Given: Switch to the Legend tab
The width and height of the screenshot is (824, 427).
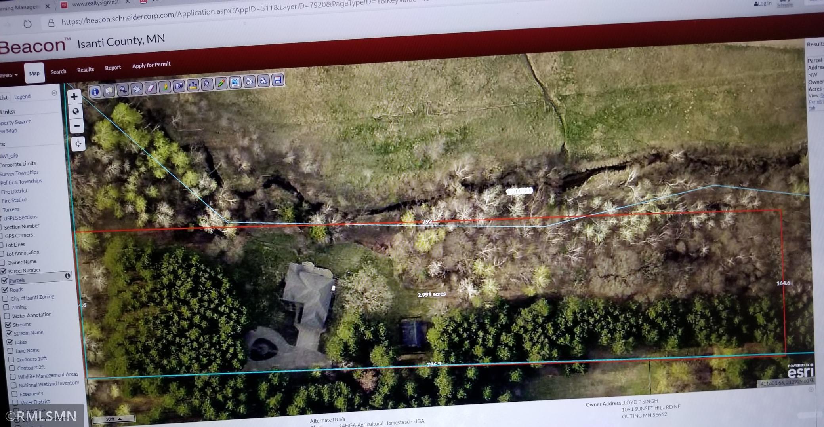Looking at the screenshot, I should [22, 97].
